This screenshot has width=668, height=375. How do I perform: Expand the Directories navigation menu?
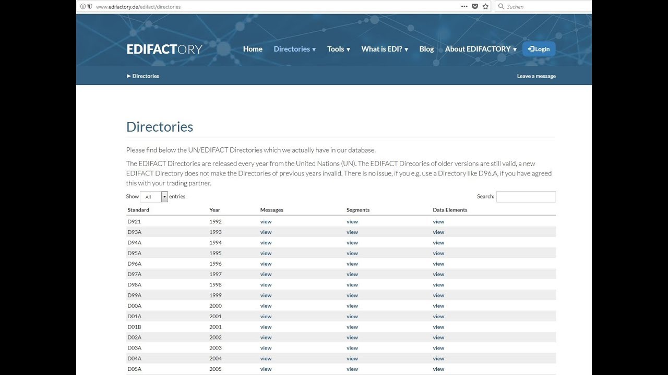click(x=295, y=49)
